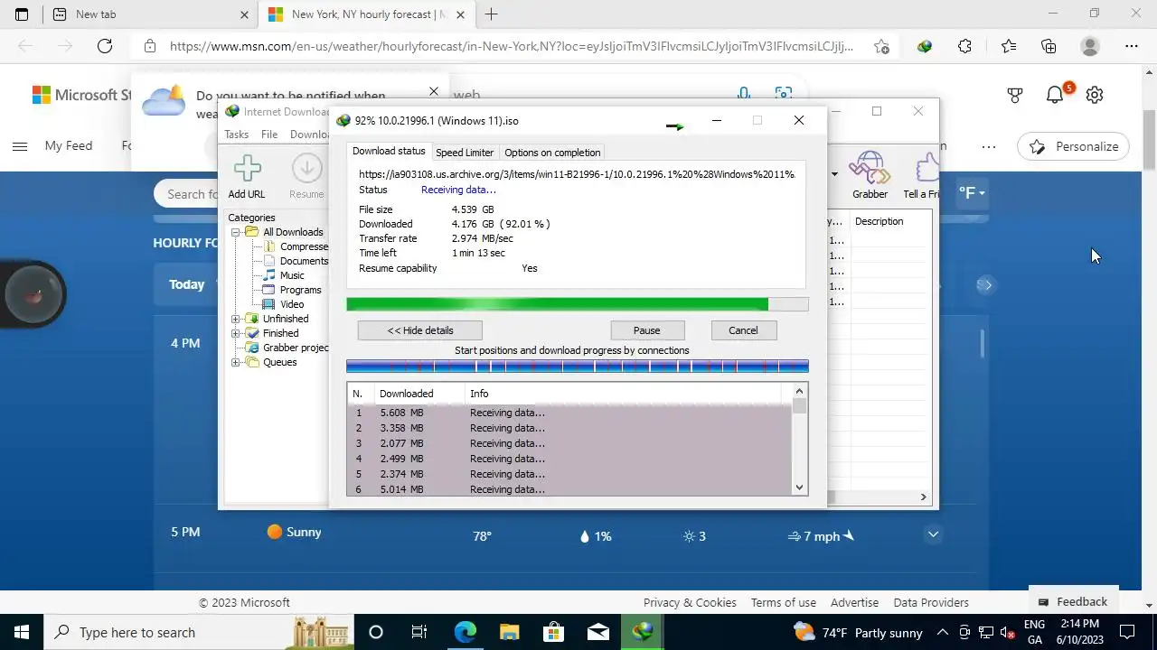Select the Video category folder
The image size is (1157, 650).
point(291,304)
